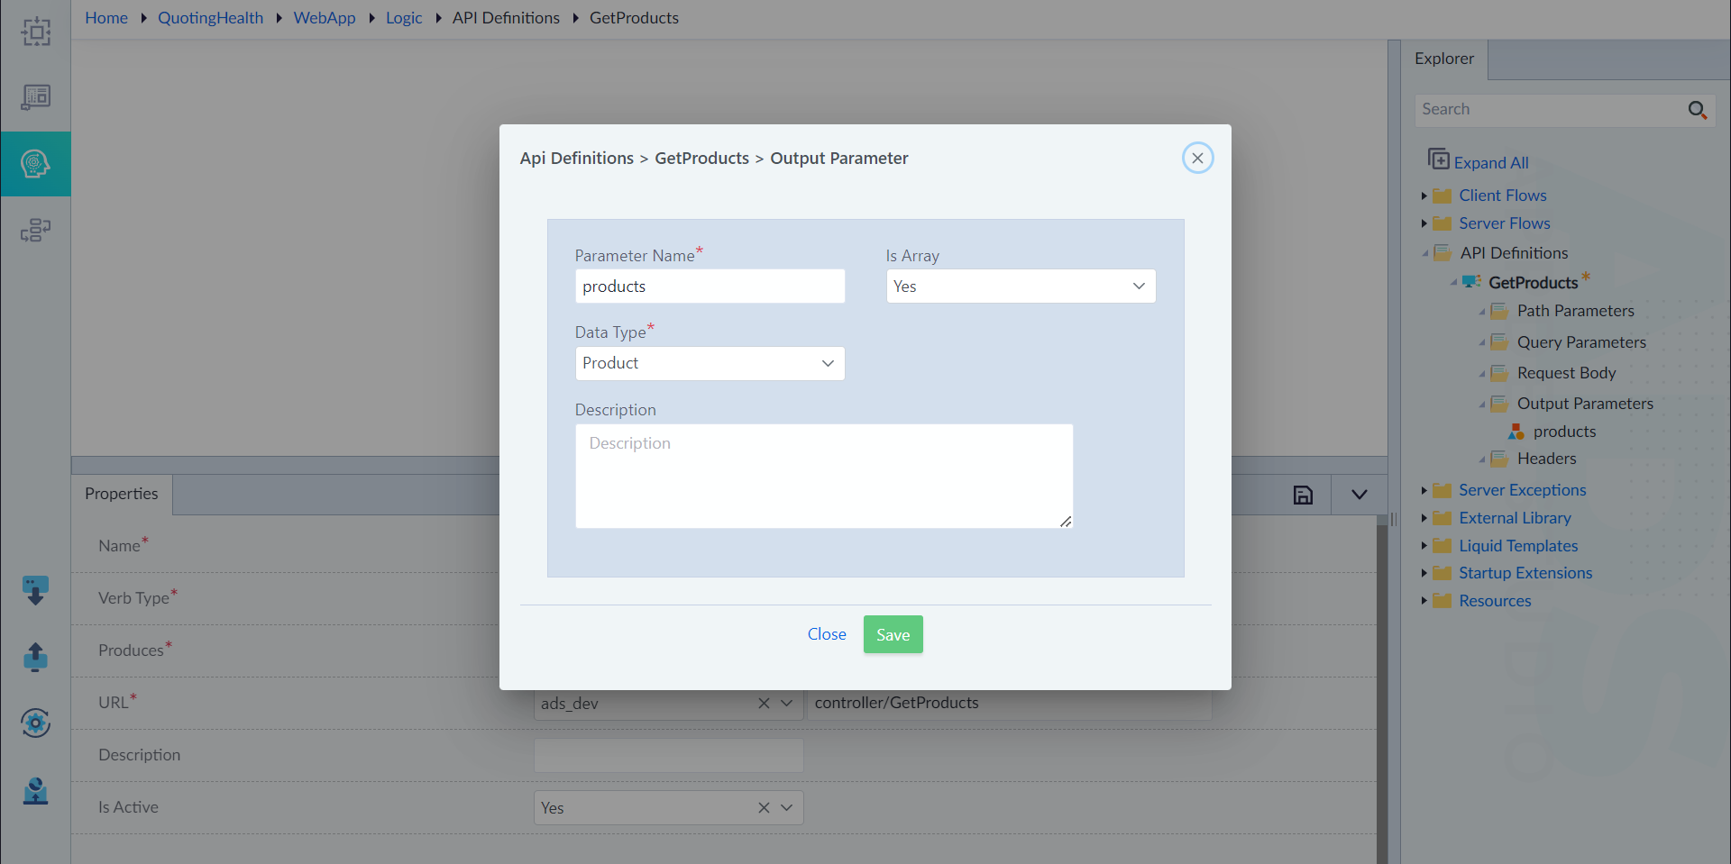The width and height of the screenshot is (1731, 864).
Task: Click the Properties panel vertical scrollbar
Action: pyautogui.click(x=1382, y=689)
